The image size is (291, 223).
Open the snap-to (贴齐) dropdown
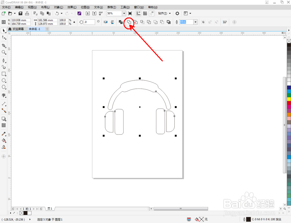164,13
